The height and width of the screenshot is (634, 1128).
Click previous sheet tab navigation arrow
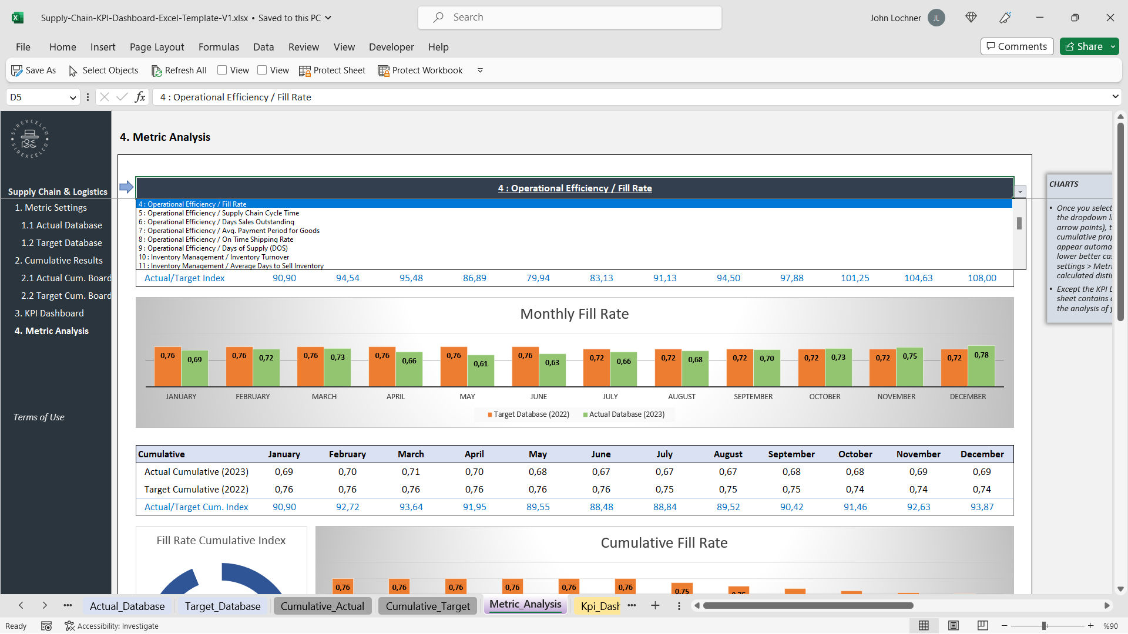pyautogui.click(x=21, y=605)
